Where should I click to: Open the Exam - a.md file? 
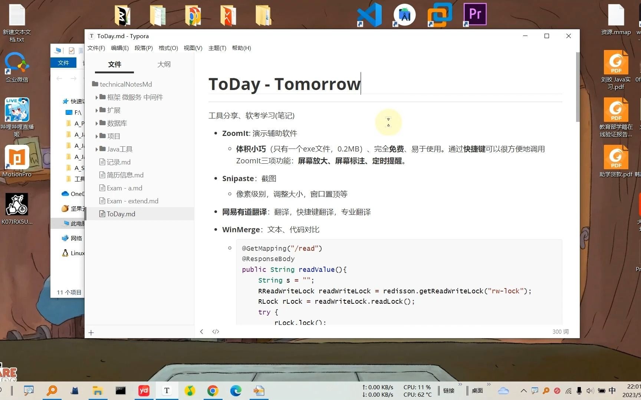(x=121, y=188)
